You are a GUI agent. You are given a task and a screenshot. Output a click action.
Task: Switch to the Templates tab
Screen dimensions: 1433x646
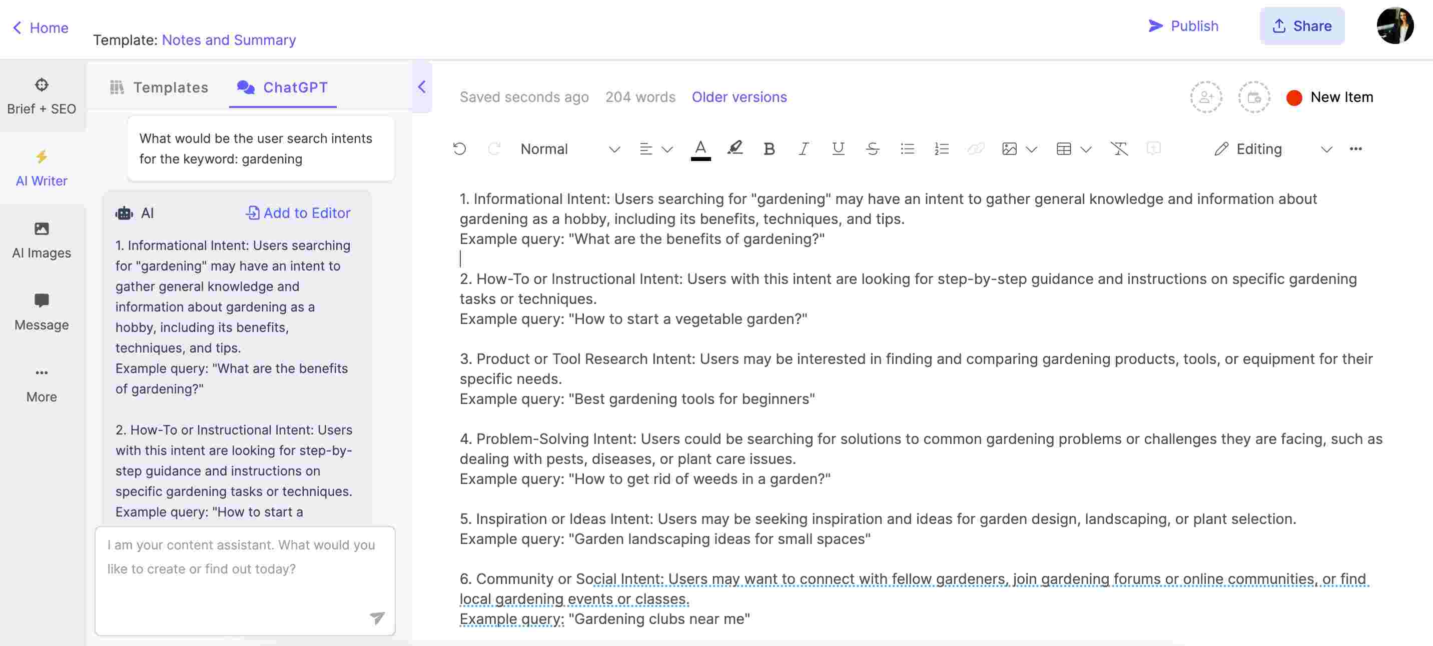tap(158, 86)
